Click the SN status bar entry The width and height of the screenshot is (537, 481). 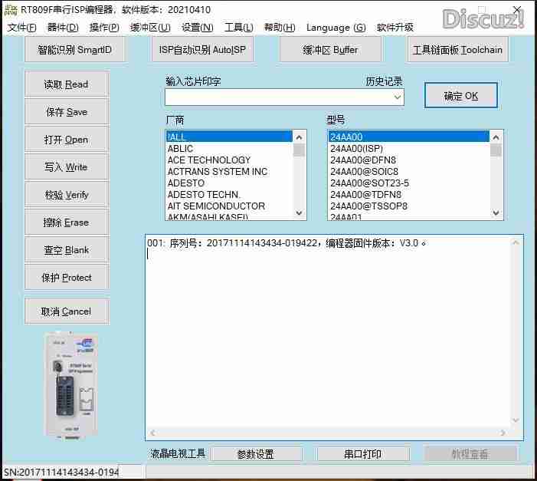(x=61, y=472)
